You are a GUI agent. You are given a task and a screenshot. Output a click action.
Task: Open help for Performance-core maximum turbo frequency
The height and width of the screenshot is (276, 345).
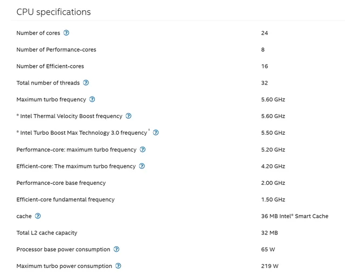click(x=142, y=149)
